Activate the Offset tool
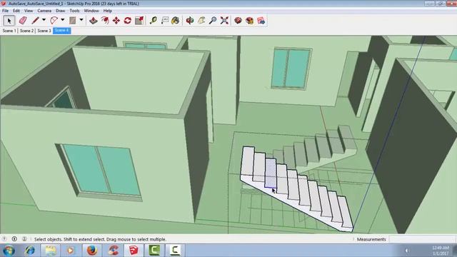 pos(105,21)
